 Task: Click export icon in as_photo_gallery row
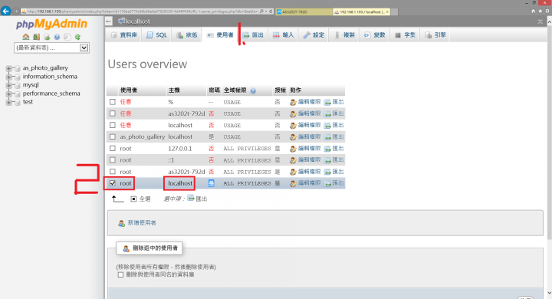(x=327, y=137)
